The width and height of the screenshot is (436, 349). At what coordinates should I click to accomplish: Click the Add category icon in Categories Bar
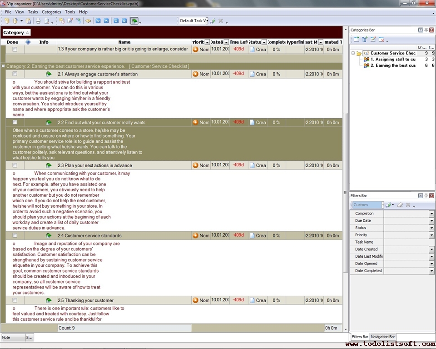[x=357, y=40]
